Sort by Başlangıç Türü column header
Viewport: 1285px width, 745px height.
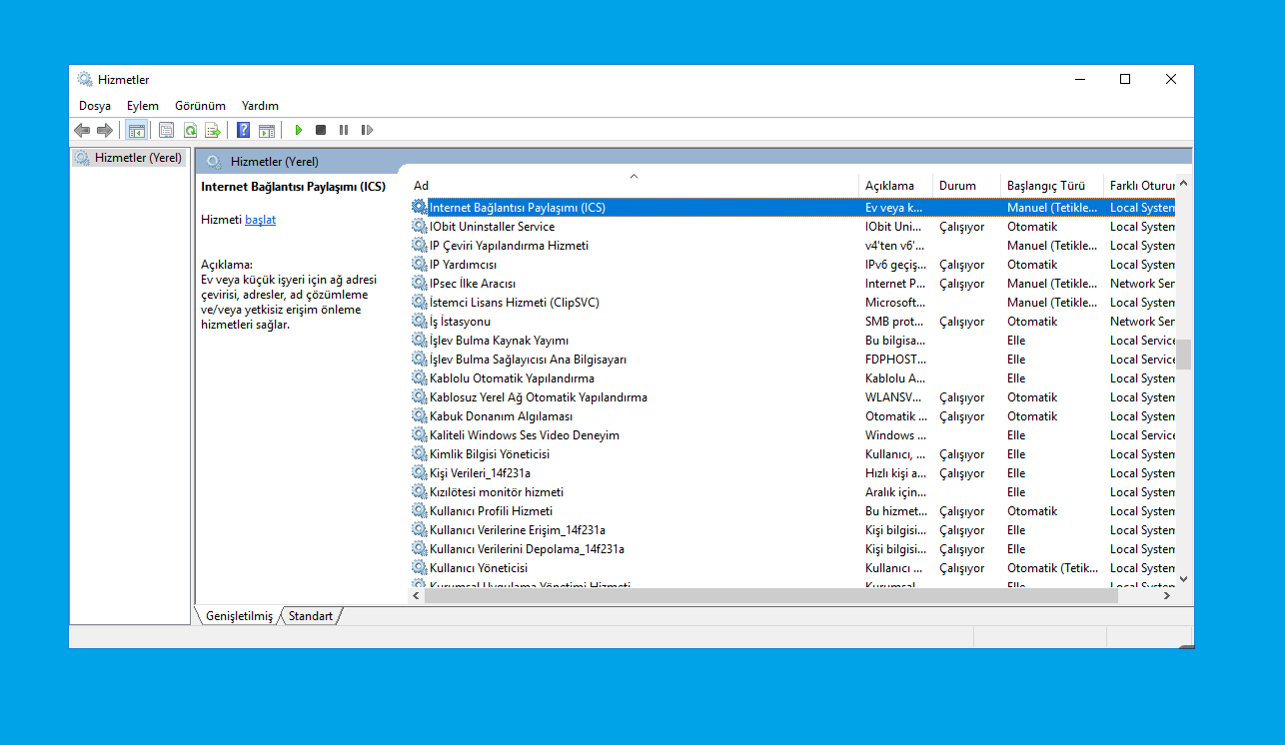coord(1052,186)
